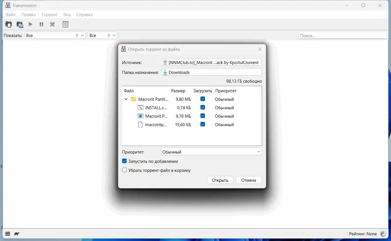
Task: Open the hamburger options menu in status bar
Action: click(x=8, y=234)
